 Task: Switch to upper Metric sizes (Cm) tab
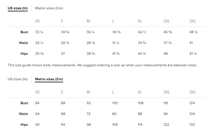pyautogui.click(x=49, y=8)
